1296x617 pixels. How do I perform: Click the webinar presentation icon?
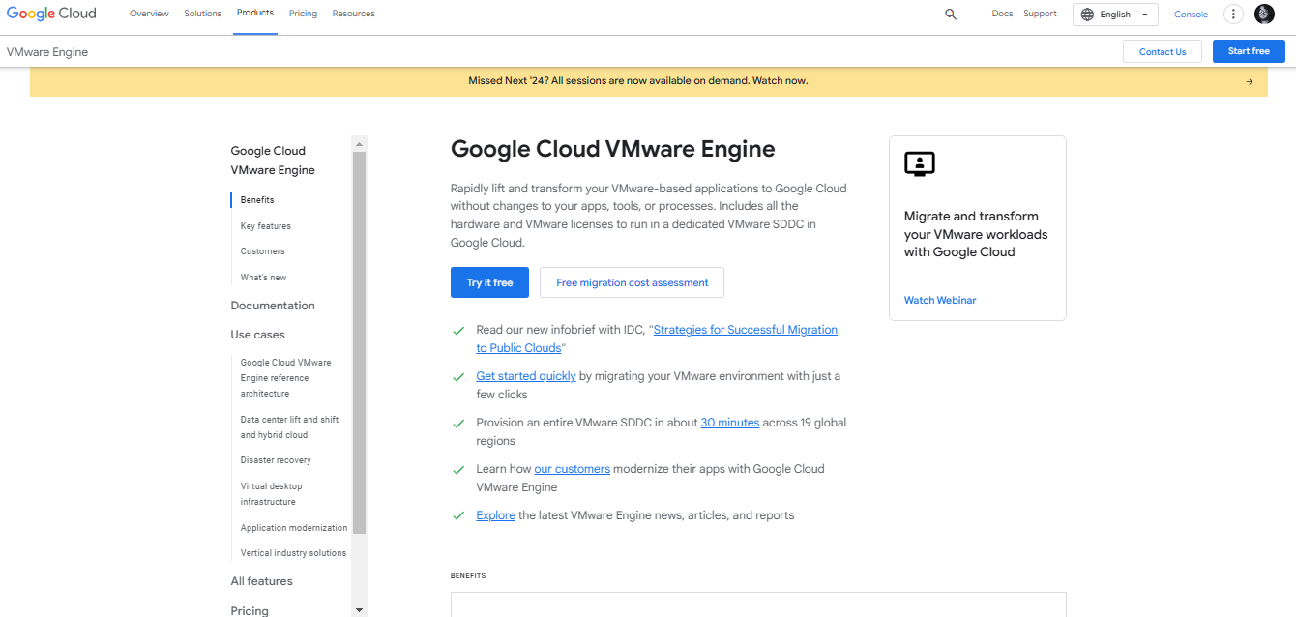[920, 163]
